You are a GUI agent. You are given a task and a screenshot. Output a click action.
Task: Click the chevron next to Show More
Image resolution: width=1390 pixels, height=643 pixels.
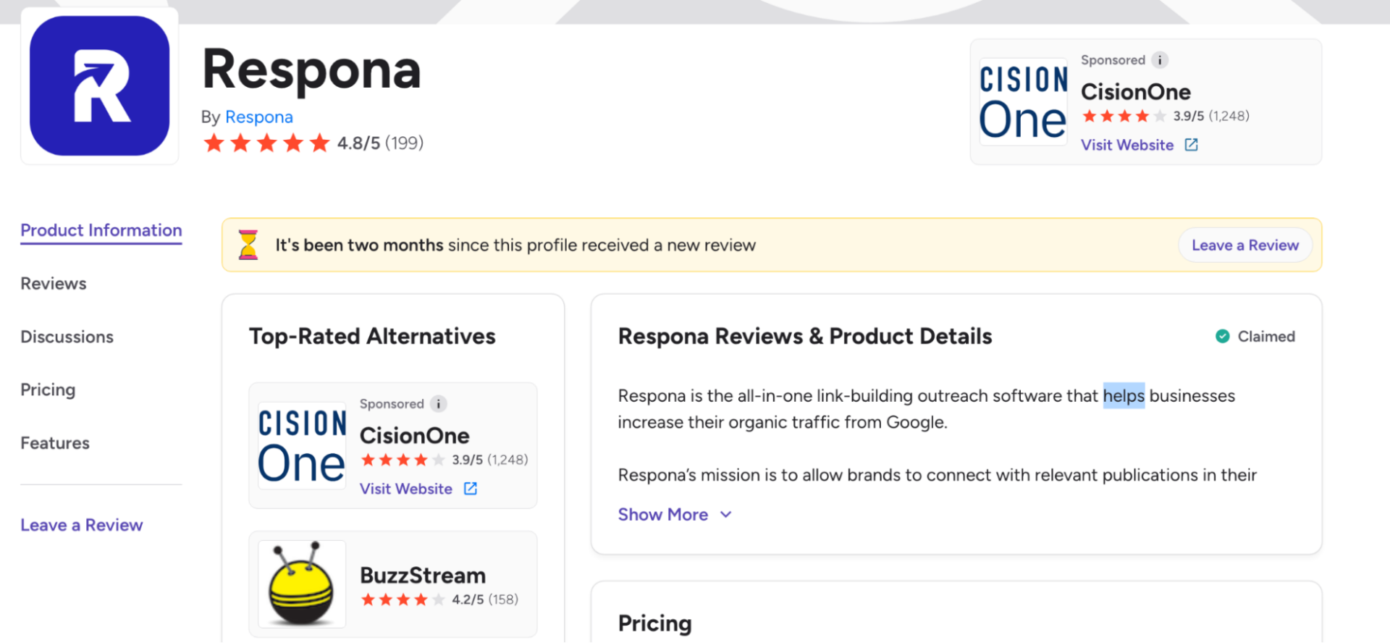coord(726,515)
